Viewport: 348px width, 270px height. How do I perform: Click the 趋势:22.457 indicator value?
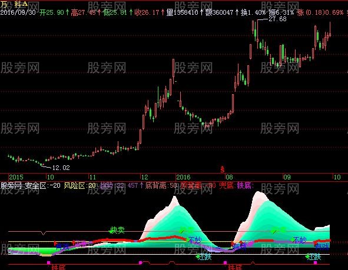119,185
